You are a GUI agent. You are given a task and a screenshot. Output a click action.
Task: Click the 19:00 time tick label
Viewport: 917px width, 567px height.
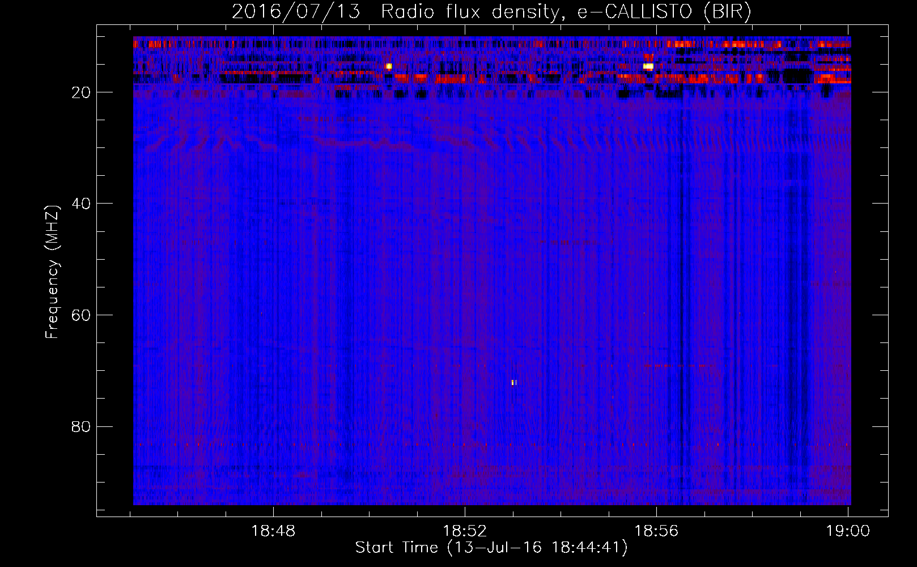click(x=848, y=531)
